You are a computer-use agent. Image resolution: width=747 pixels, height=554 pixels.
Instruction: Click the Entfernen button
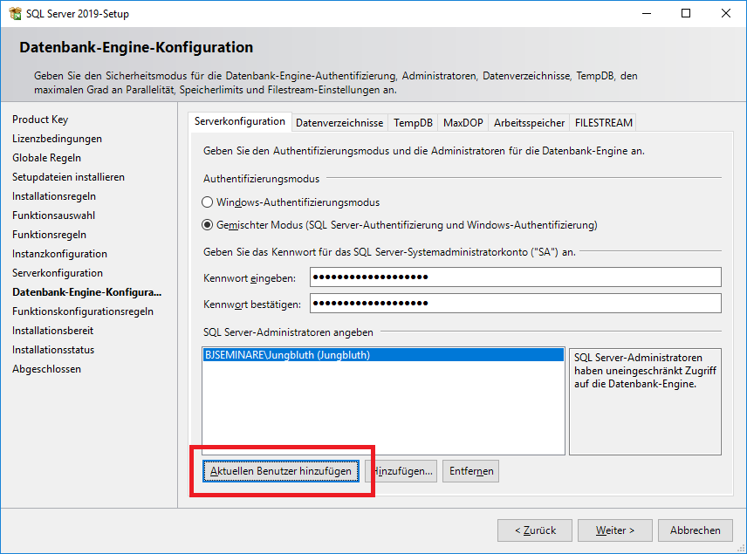click(470, 470)
